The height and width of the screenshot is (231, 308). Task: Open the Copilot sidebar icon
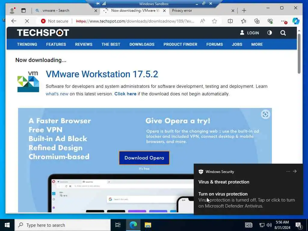pyautogui.click(x=296, y=21)
